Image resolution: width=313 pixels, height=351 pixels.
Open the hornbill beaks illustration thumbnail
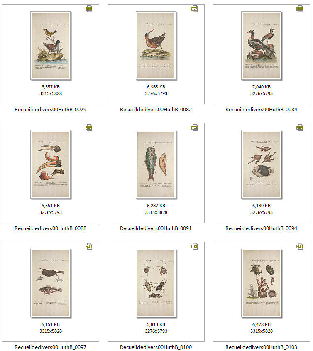pos(51,164)
